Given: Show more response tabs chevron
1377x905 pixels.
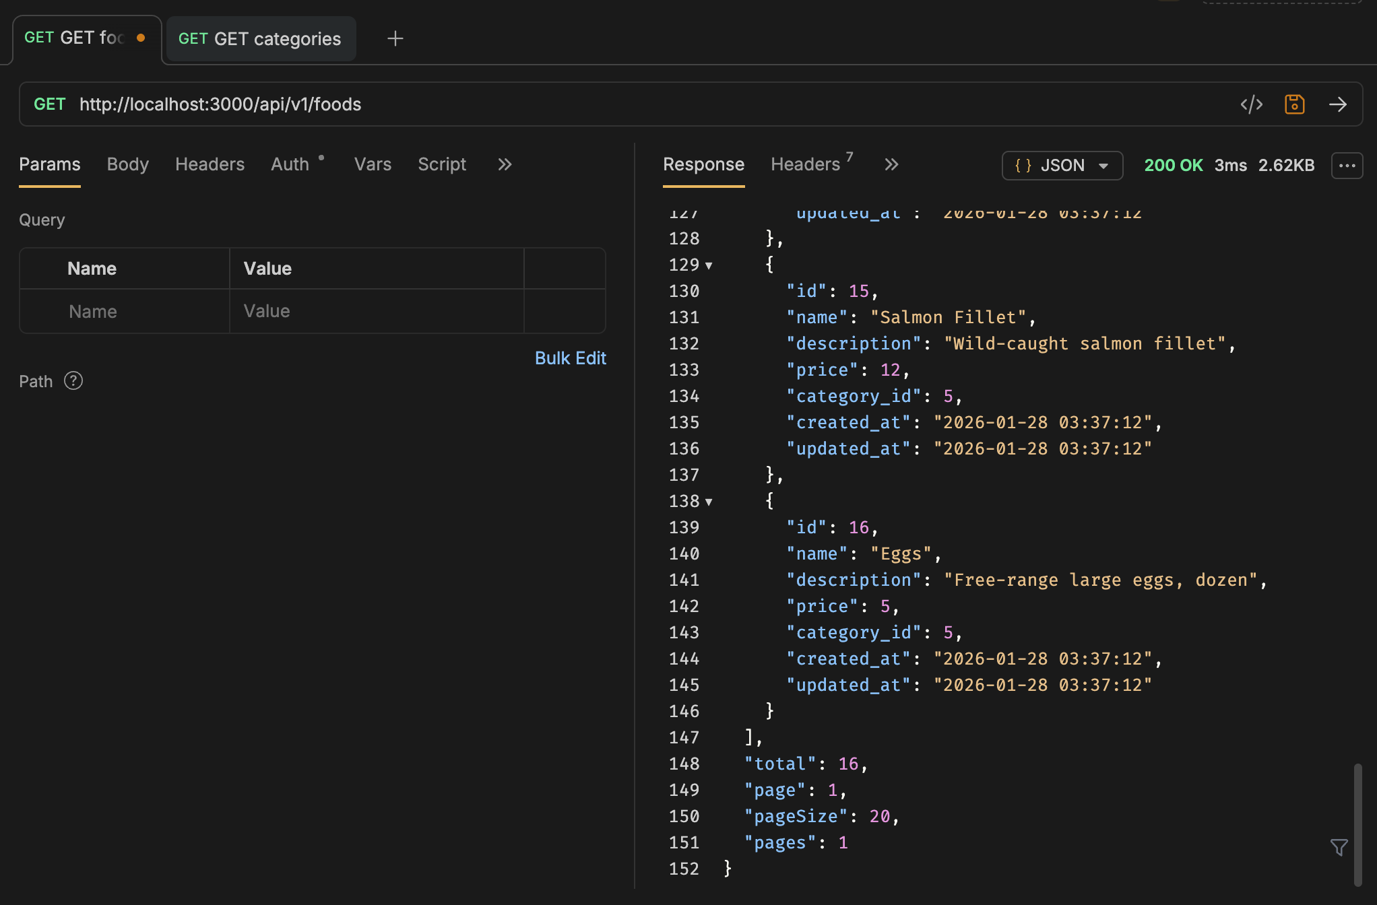Looking at the screenshot, I should click(891, 165).
